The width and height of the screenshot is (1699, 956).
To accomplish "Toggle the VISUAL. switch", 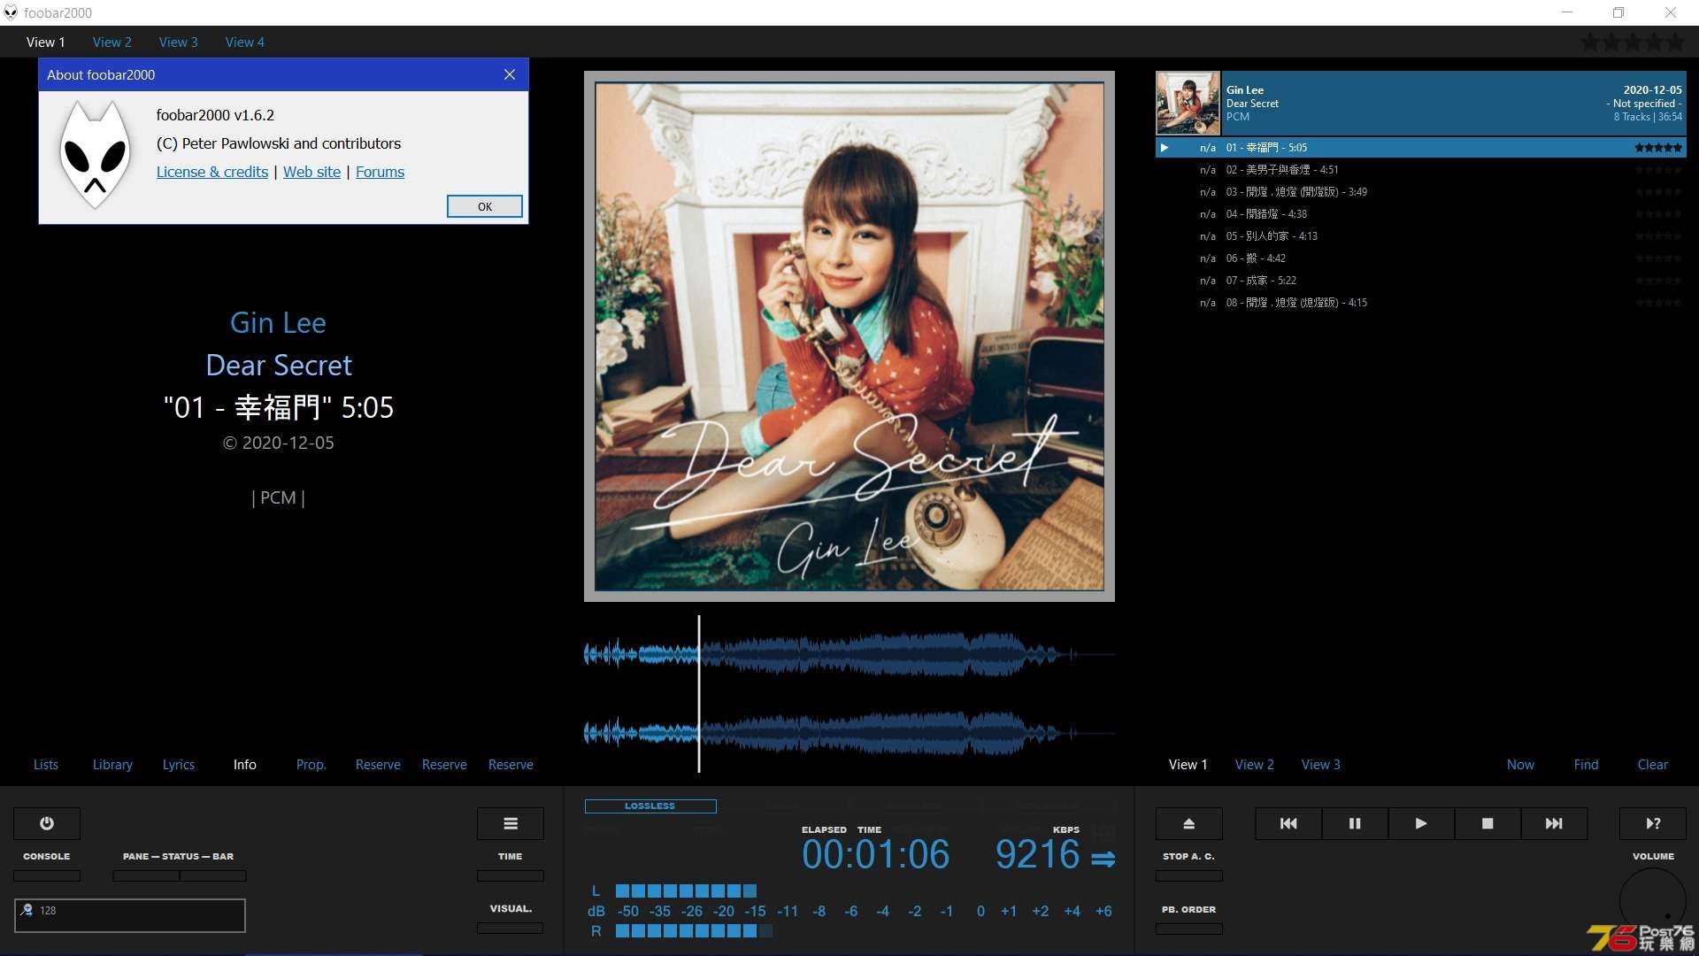I will point(511,928).
